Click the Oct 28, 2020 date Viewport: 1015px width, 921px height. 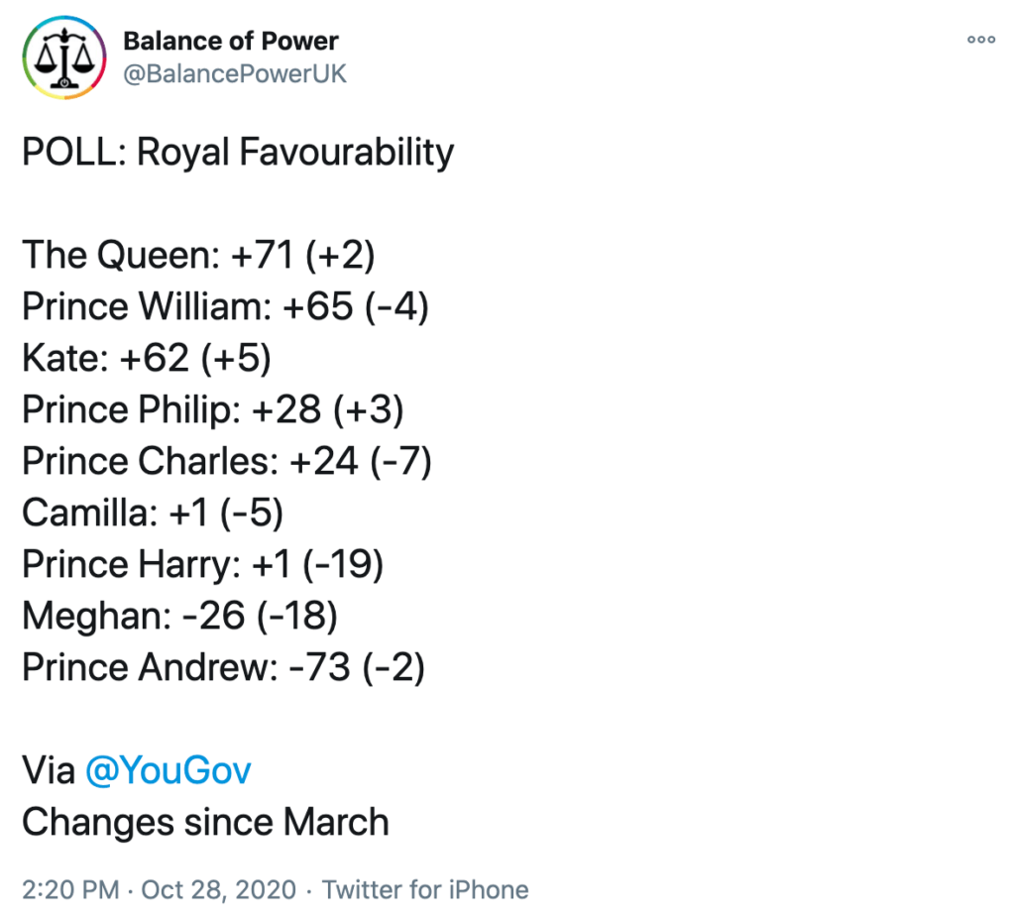point(218,889)
